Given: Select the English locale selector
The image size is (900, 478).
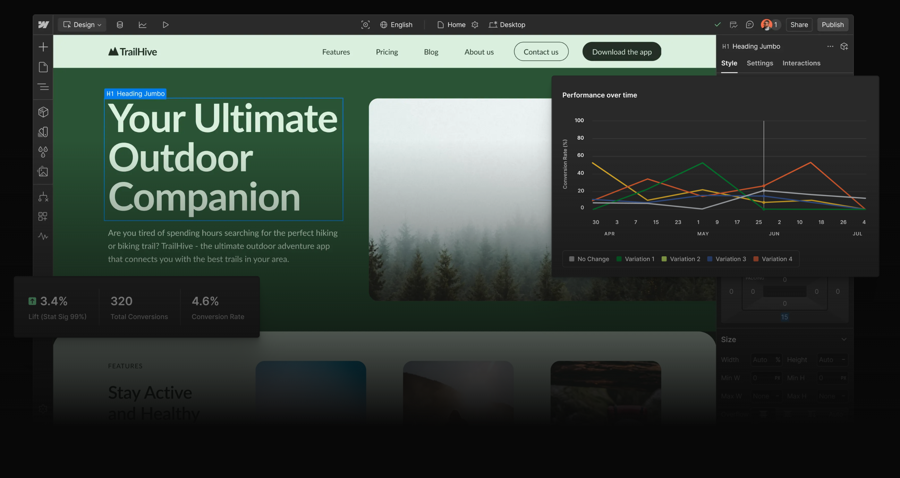Looking at the screenshot, I should pyautogui.click(x=396, y=25).
